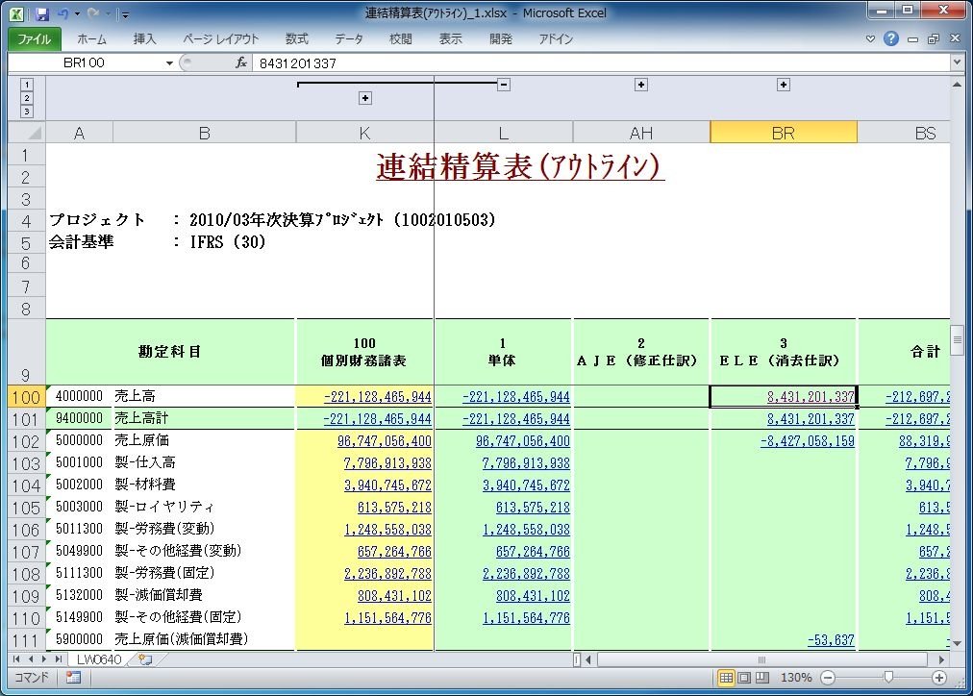
Task: Go to first sheet navigation arrow
Action: click(x=16, y=659)
